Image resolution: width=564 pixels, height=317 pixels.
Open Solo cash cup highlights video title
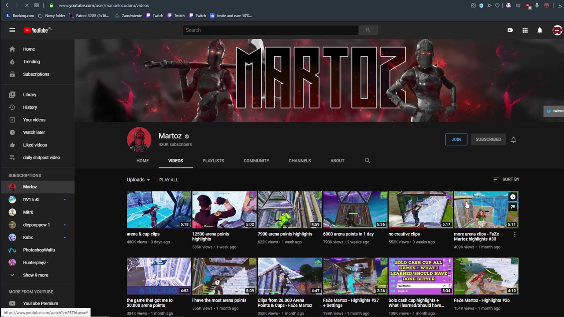(416, 303)
